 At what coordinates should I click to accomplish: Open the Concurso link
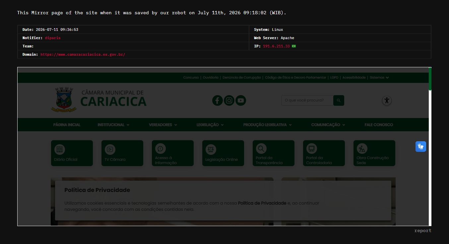[191, 78]
